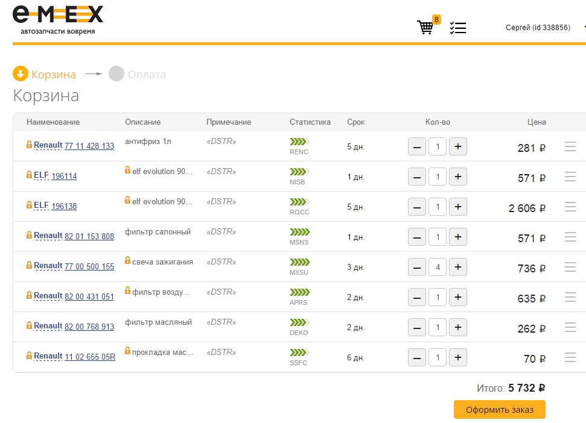Image resolution: width=586 pixels, height=423 pixels.
Task: Click lock icon before свеча зажигания description
Action: pyautogui.click(x=128, y=260)
